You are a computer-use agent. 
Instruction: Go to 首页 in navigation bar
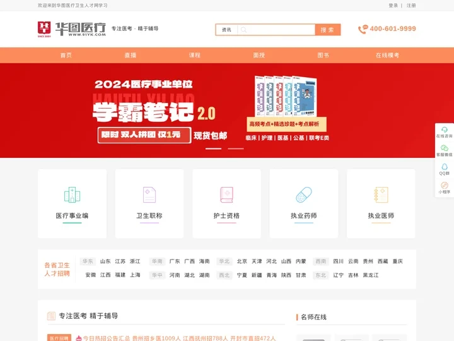[x=66, y=55]
